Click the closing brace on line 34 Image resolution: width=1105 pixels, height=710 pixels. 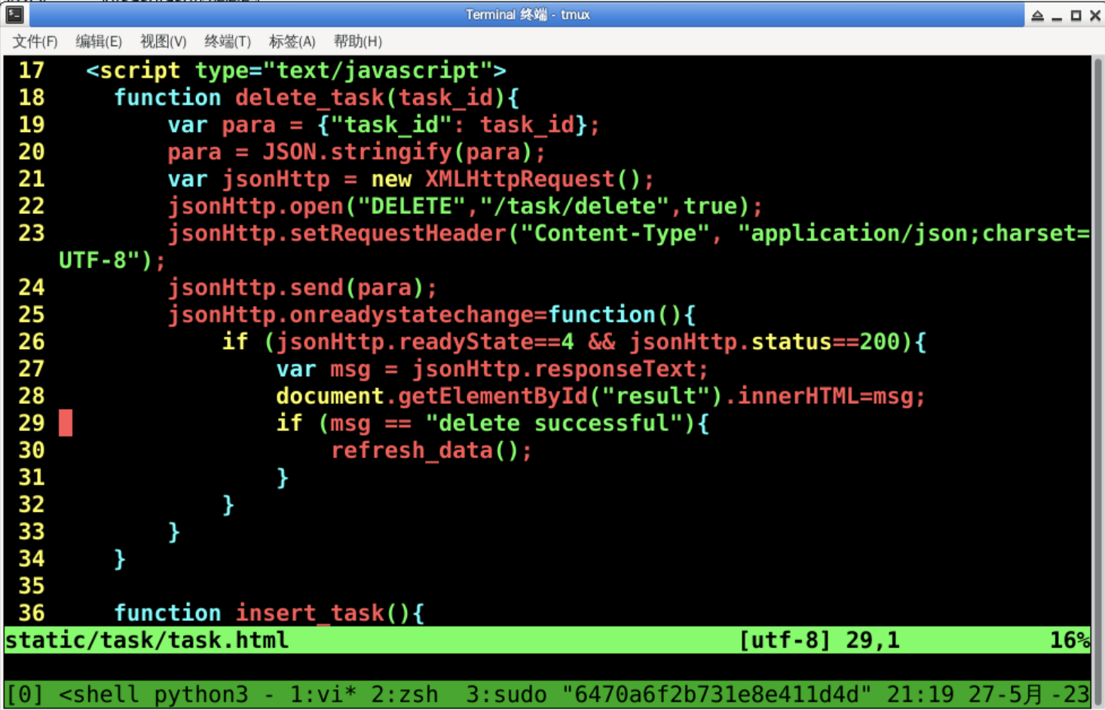tap(120, 559)
